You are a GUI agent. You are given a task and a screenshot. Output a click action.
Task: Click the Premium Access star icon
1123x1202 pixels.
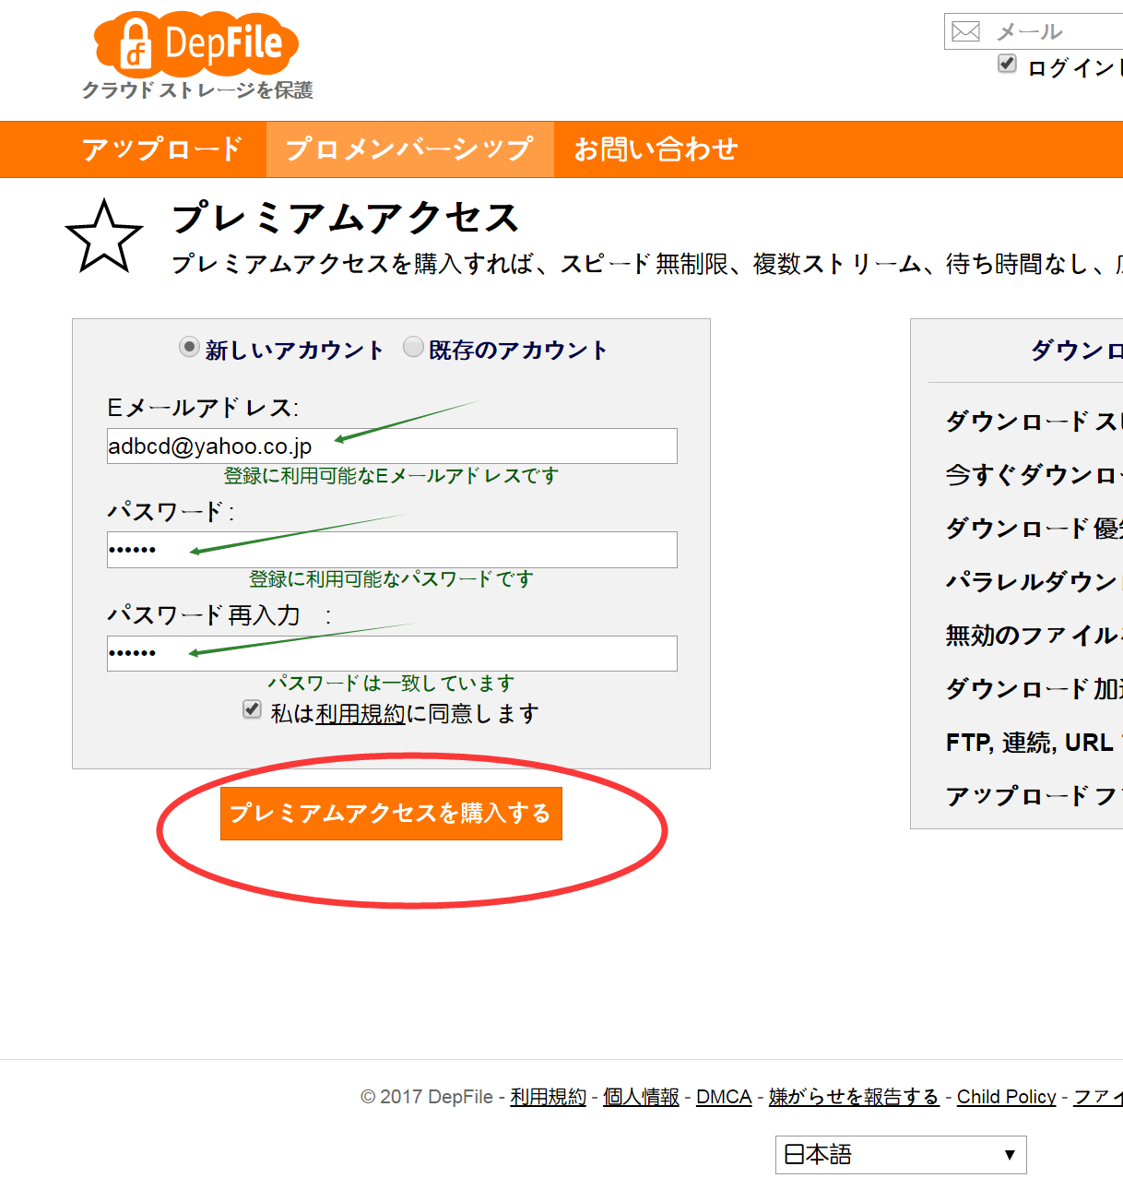[x=104, y=238]
